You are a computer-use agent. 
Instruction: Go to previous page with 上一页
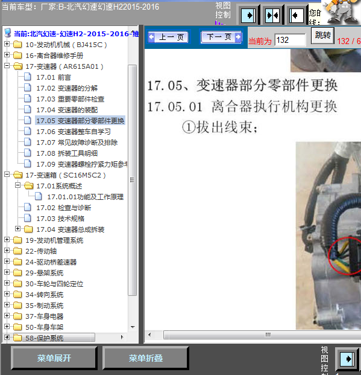click(168, 37)
